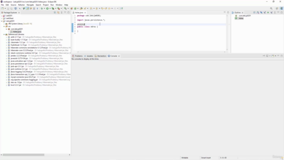This screenshot has height=160, width=284.
Task: Expand the hibernate-core jar entry
Action: (6, 50)
